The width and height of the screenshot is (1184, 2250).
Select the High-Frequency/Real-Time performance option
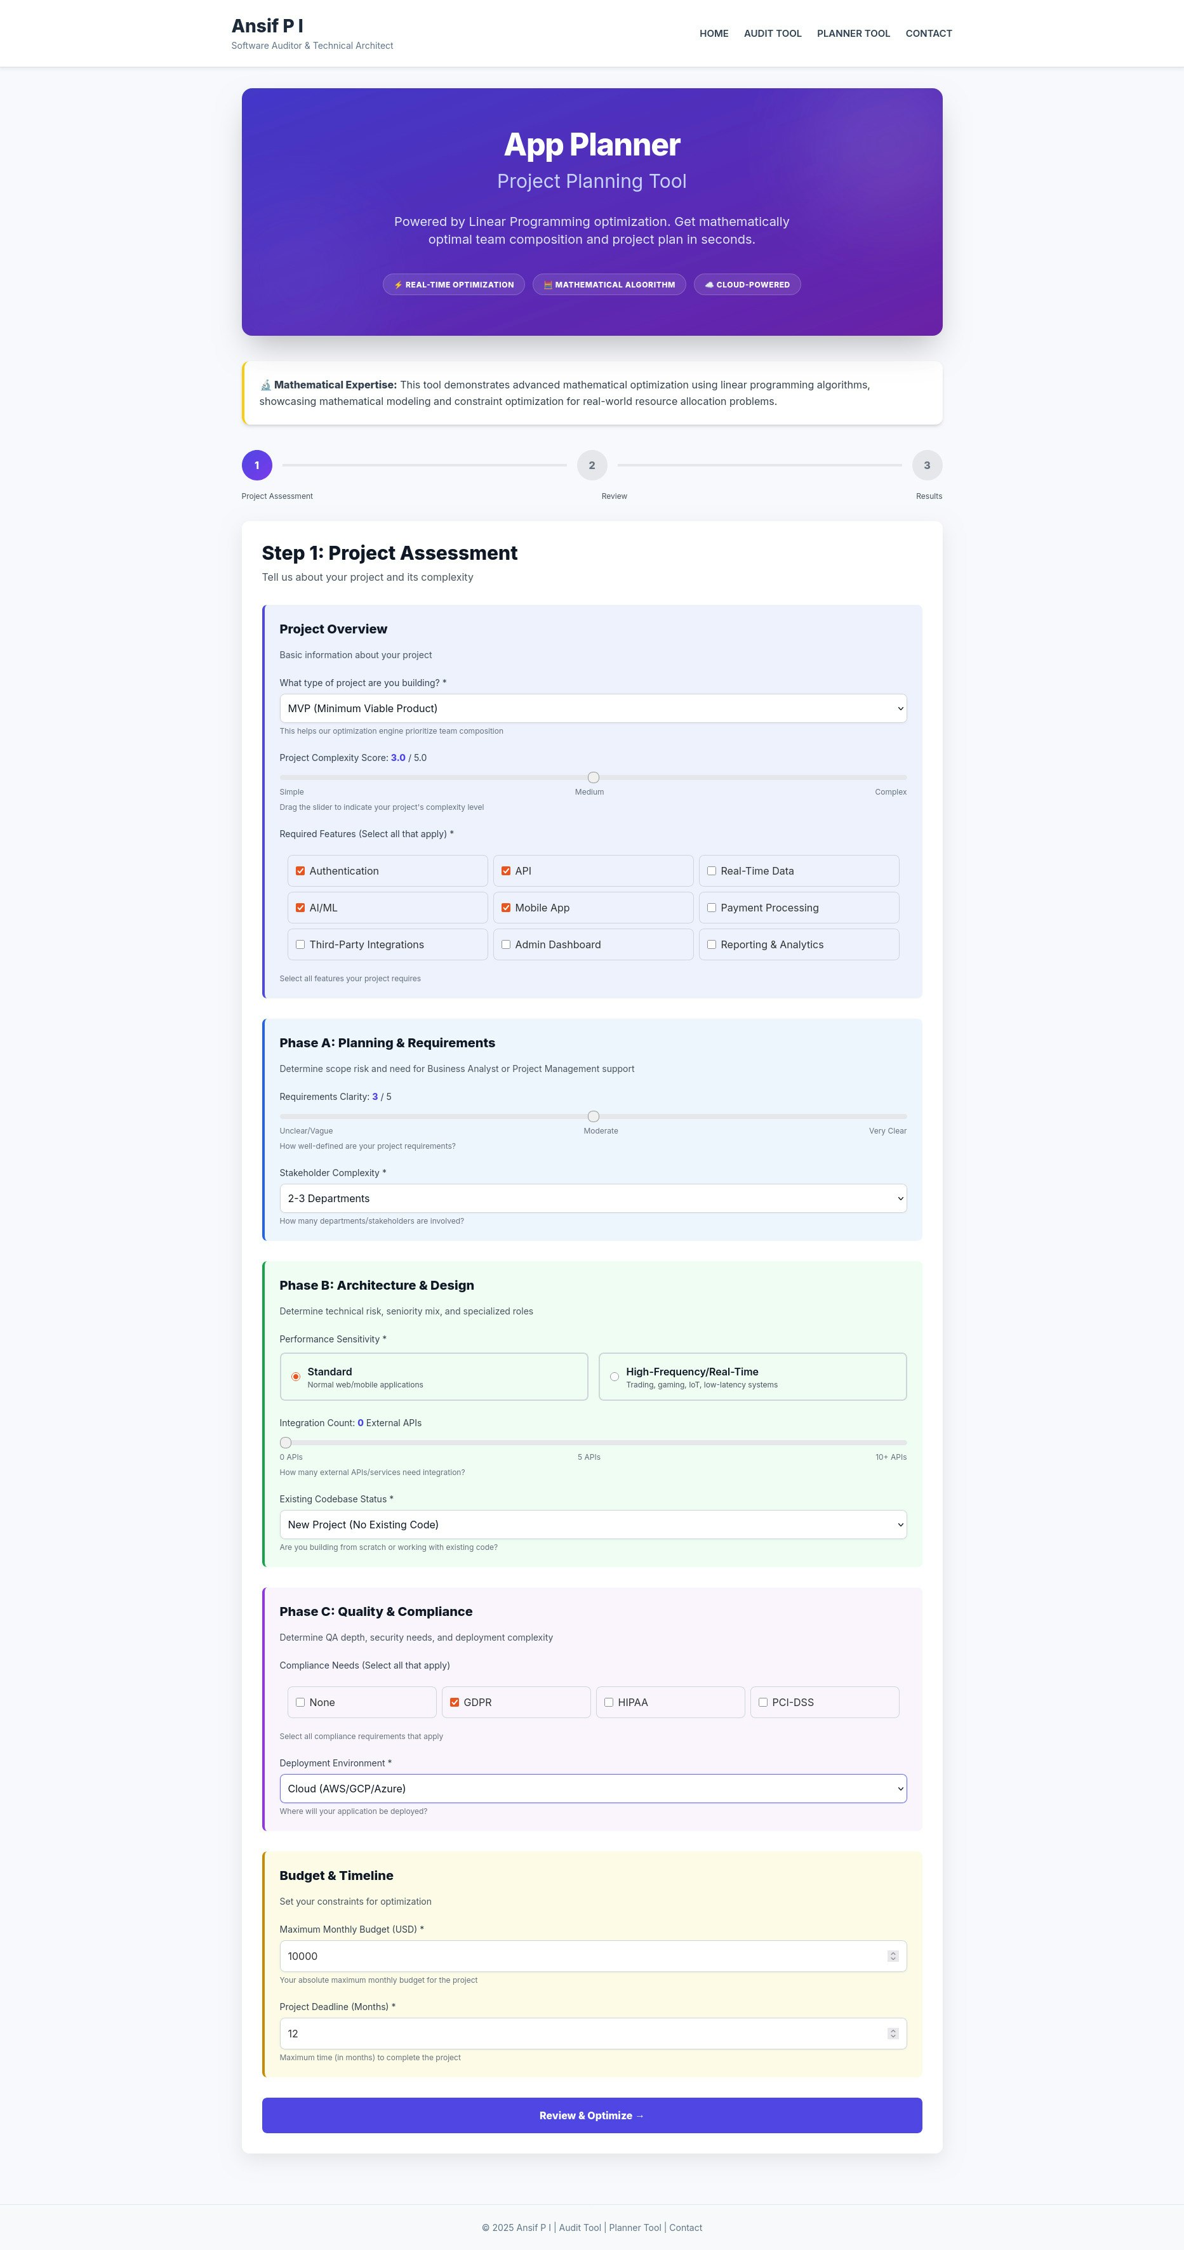pos(615,1375)
